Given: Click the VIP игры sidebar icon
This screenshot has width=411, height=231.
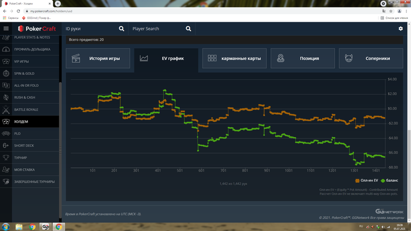Looking at the screenshot, I should [6, 62].
